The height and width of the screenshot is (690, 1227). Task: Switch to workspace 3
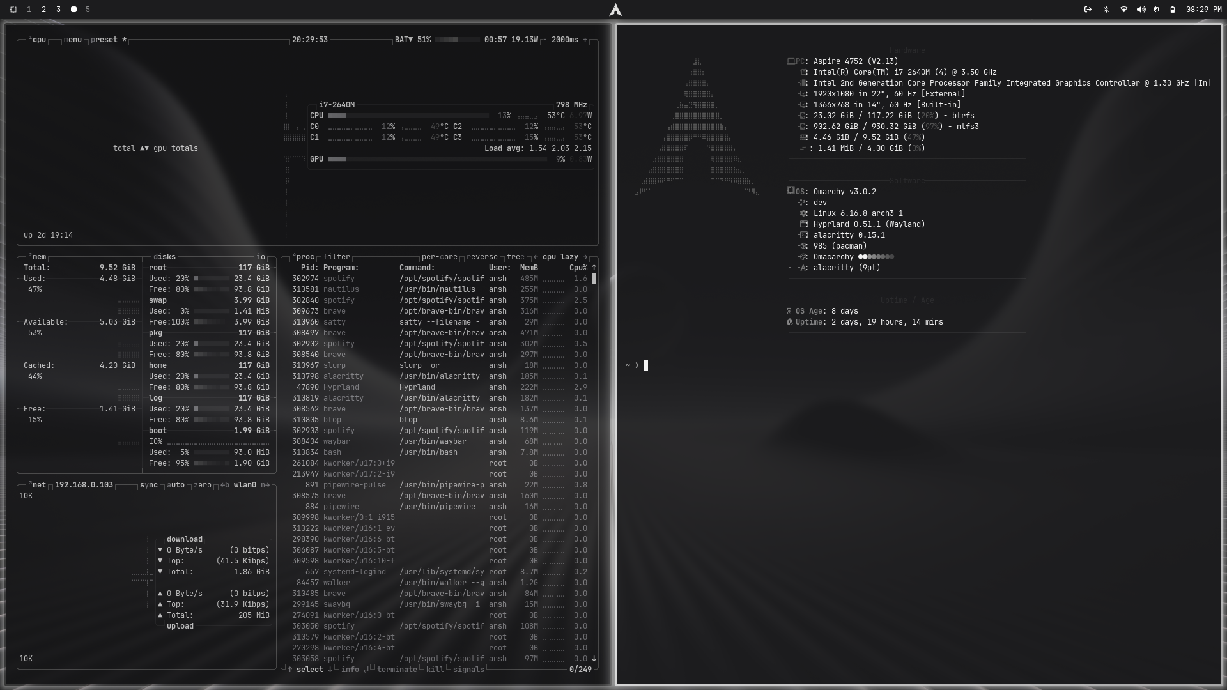click(x=58, y=10)
